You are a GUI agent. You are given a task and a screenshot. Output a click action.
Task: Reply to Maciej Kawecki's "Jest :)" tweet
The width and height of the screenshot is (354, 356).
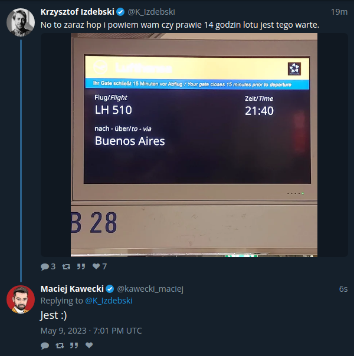pos(45,345)
